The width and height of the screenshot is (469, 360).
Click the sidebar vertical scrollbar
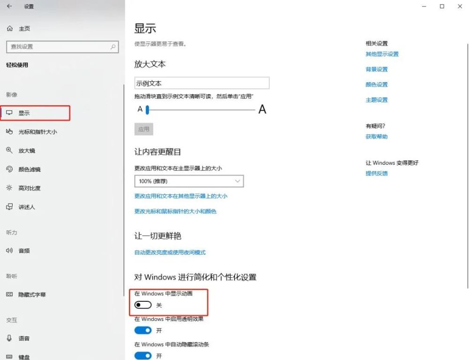click(x=123, y=190)
